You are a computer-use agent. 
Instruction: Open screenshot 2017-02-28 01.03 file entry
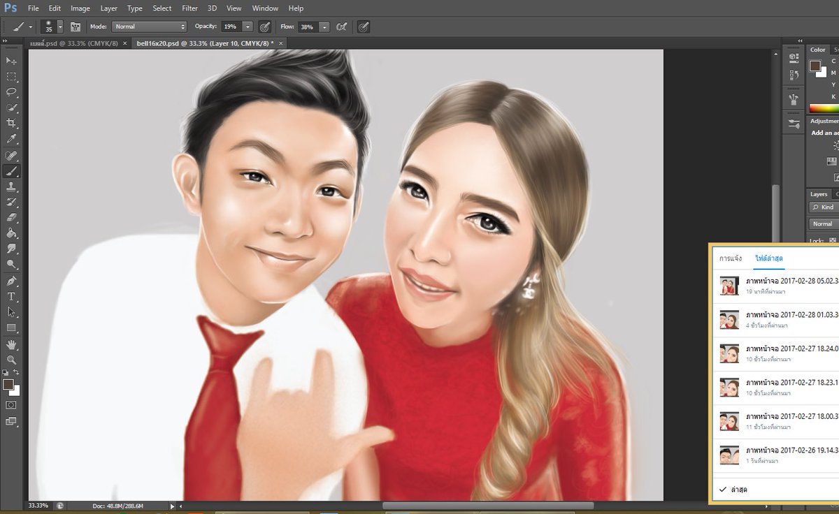777,319
